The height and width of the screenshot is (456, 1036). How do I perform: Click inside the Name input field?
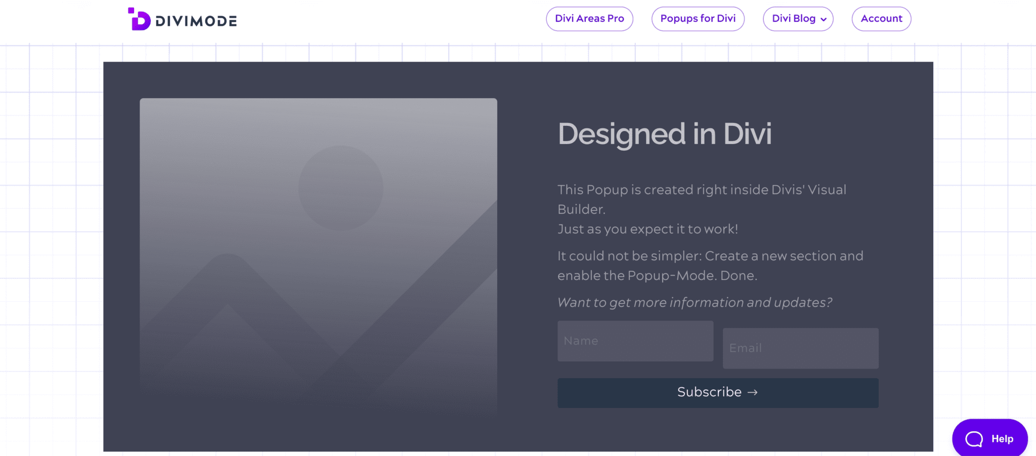[634, 341]
